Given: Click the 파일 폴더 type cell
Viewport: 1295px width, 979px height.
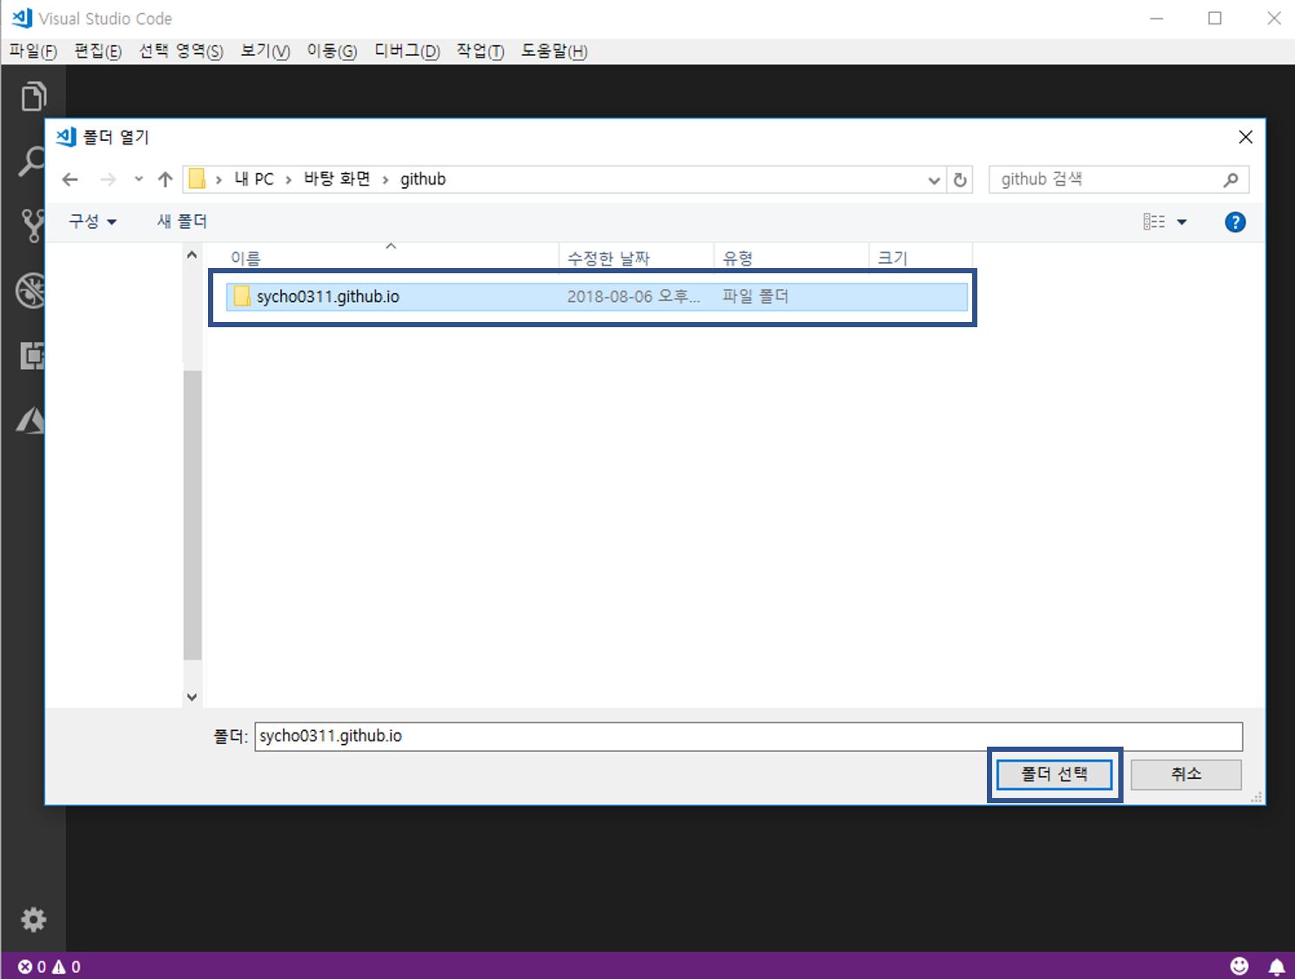Looking at the screenshot, I should click(755, 297).
